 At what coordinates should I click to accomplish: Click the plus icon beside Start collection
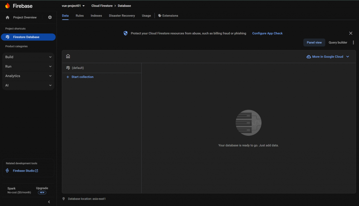[68, 77]
